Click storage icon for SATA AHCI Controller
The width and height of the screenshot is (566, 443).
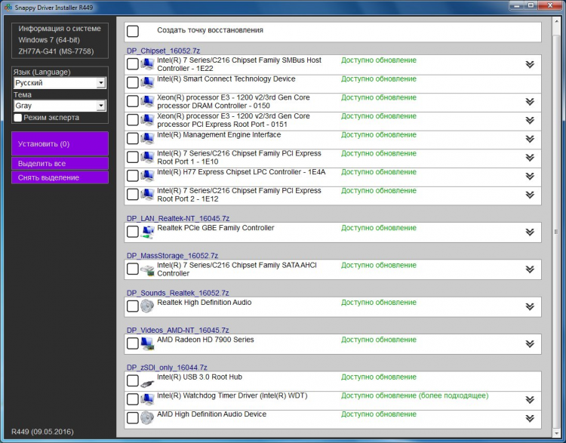pyautogui.click(x=147, y=269)
